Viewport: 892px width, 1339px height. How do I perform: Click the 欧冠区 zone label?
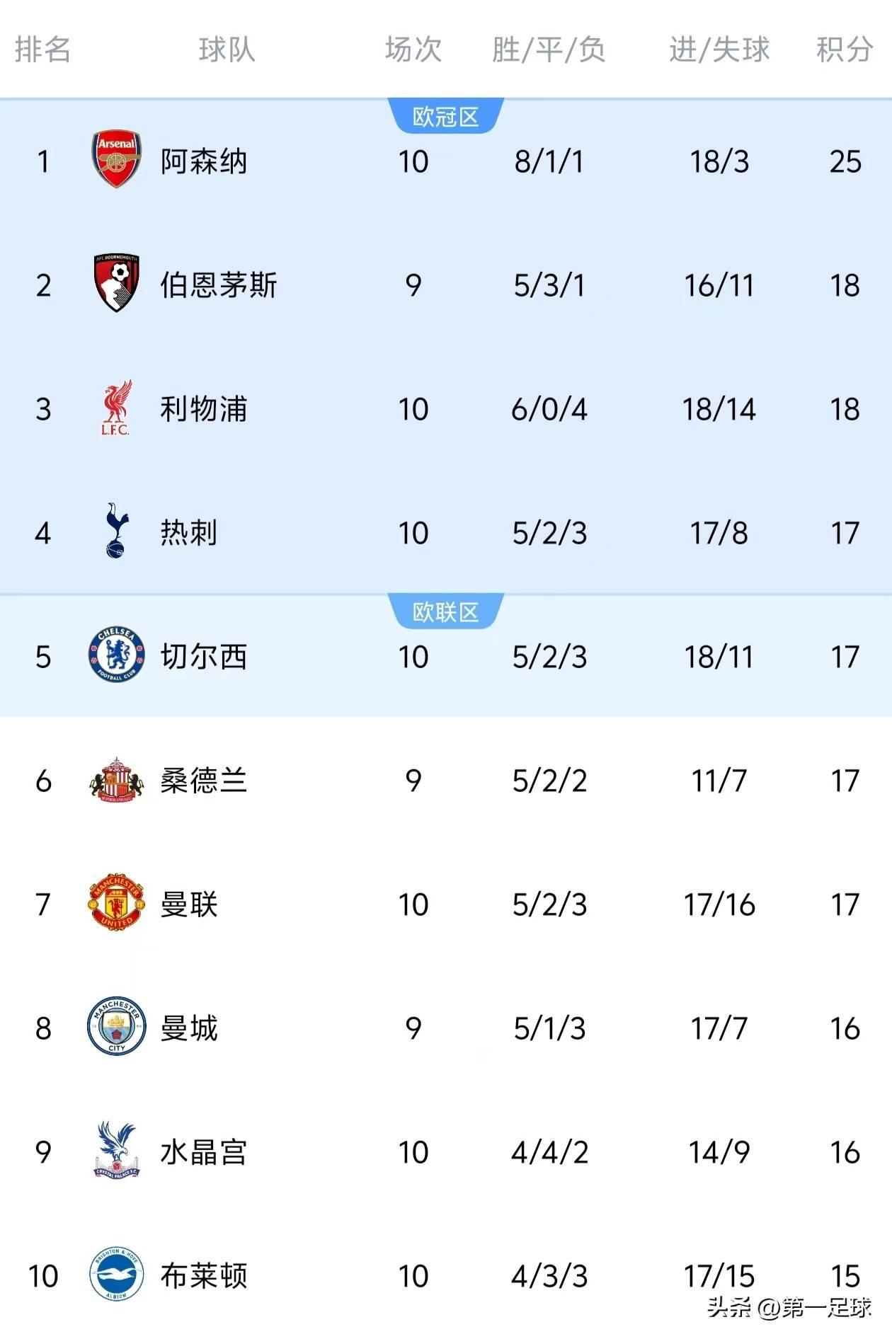point(446,117)
